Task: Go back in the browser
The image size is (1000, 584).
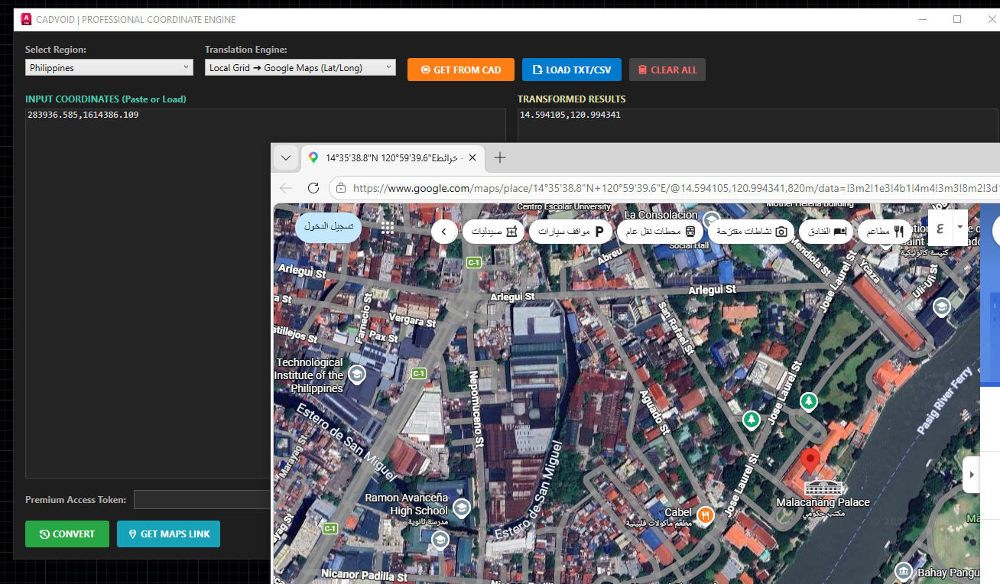Action: (x=286, y=188)
